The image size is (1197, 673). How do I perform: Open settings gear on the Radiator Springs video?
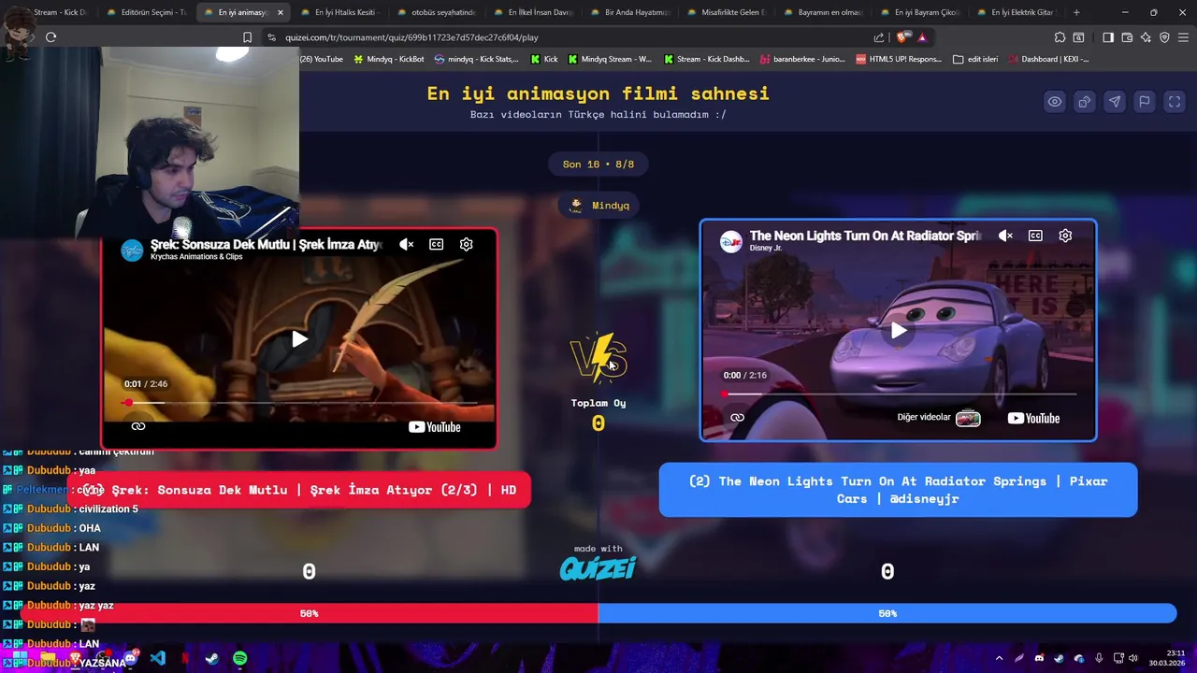click(1065, 236)
